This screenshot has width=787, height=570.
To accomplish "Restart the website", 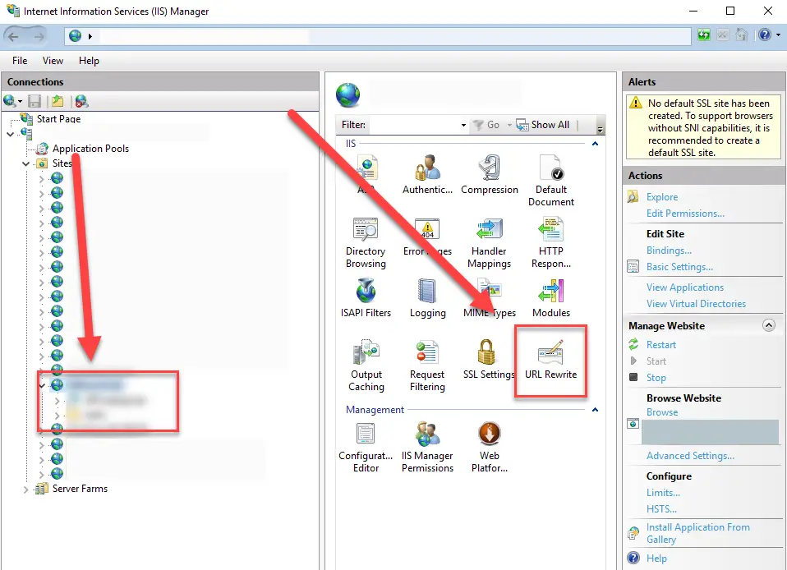I will tap(661, 345).
